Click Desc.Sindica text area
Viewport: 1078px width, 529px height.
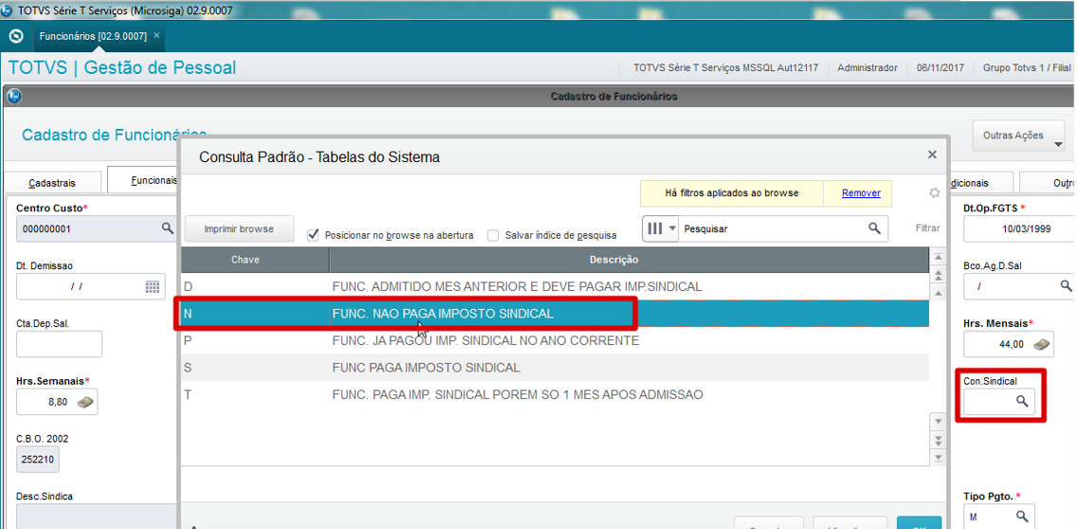pos(98,517)
